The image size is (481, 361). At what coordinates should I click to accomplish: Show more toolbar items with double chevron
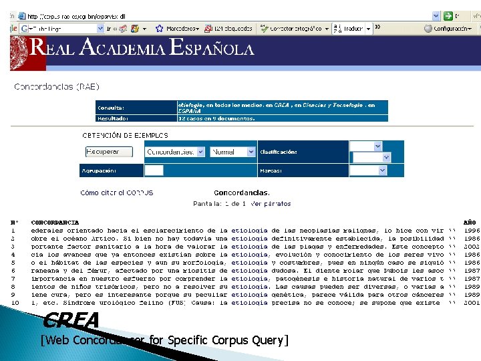tap(377, 27)
